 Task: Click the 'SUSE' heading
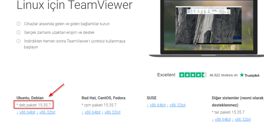coord(152,98)
